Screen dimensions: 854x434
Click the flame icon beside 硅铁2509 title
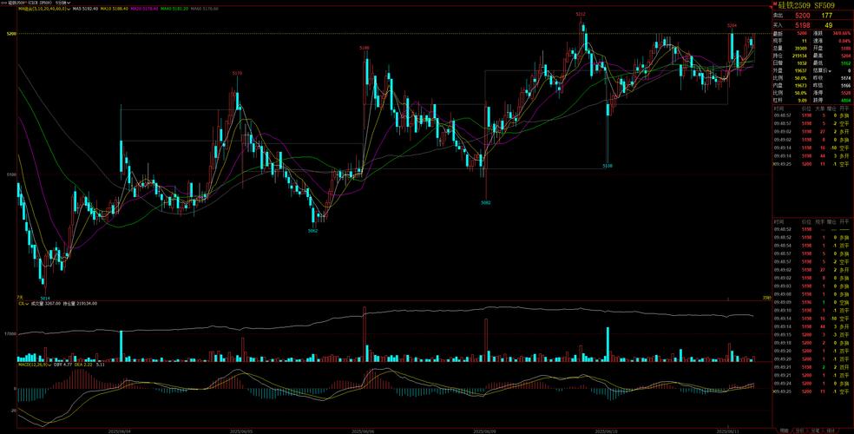click(776, 5)
